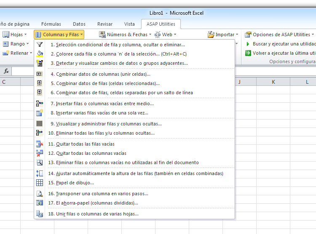Open the Números & Fechas dropdown
The width and height of the screenshot is (316, 234).
tap(125, 35)
